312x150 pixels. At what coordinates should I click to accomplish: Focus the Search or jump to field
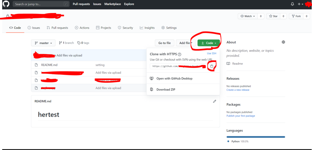41,4
